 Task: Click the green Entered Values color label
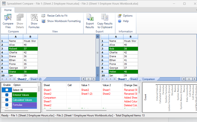click(x=25, y=95)
